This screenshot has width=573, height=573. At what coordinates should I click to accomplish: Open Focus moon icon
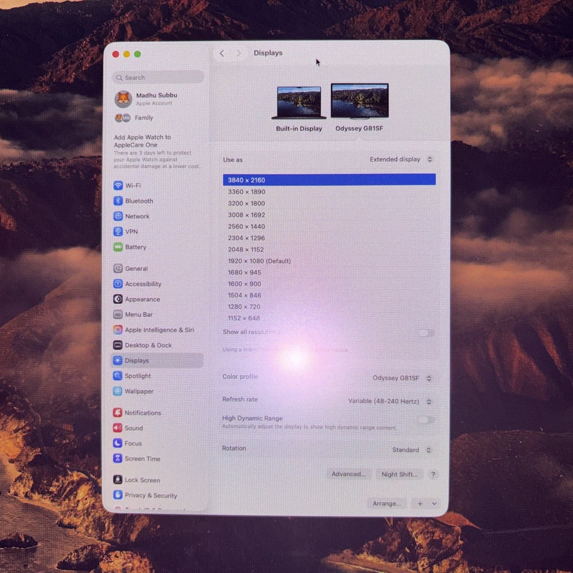(118, 443)
